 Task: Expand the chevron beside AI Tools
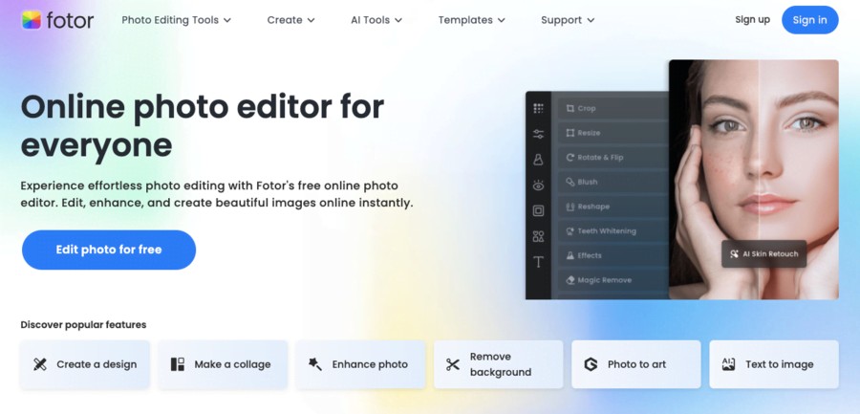tap(398, 20)
